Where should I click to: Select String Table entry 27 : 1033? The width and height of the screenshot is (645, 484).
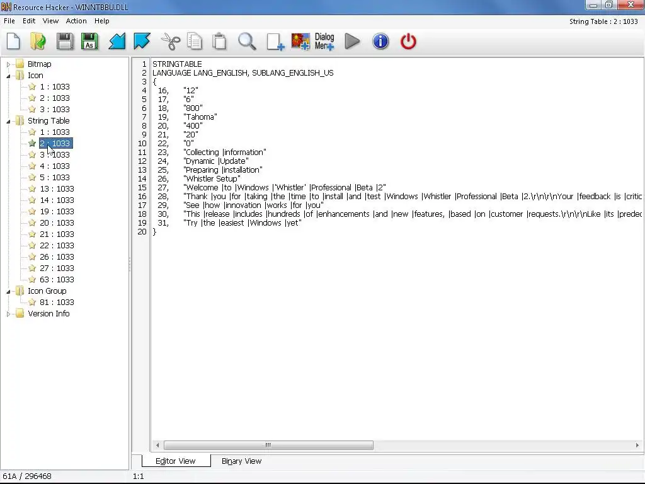coord(57,268)
